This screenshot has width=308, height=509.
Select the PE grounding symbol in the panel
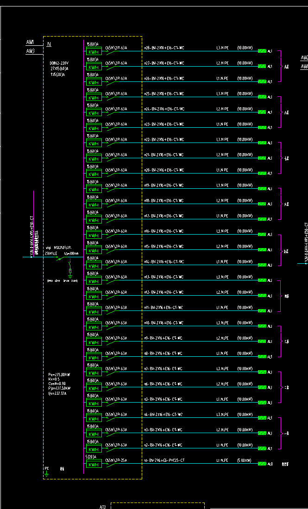click(47, 474)
